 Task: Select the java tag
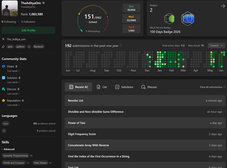point(10,47)
